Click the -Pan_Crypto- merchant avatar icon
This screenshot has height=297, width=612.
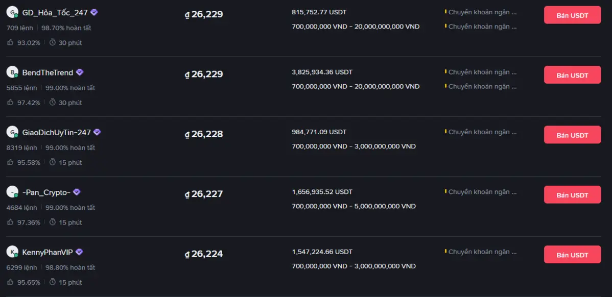click(x=12, y=192)
